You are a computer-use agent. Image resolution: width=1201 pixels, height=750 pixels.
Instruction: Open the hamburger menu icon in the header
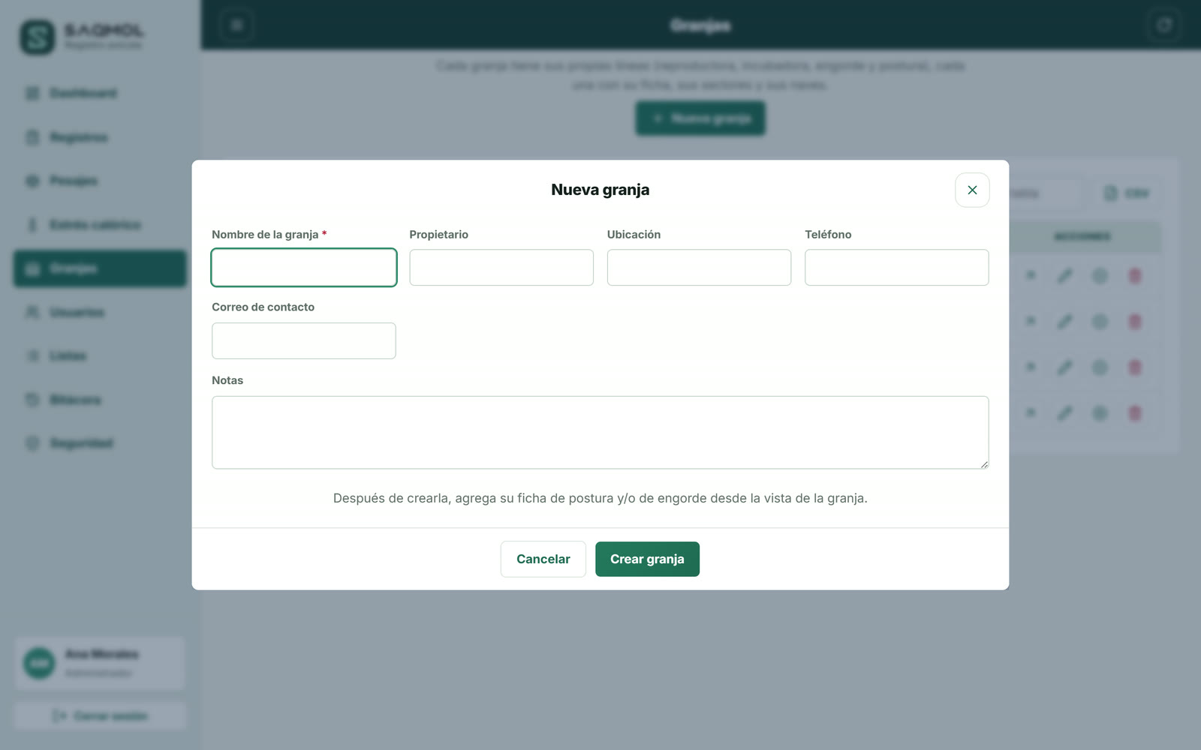click(236, 25)
